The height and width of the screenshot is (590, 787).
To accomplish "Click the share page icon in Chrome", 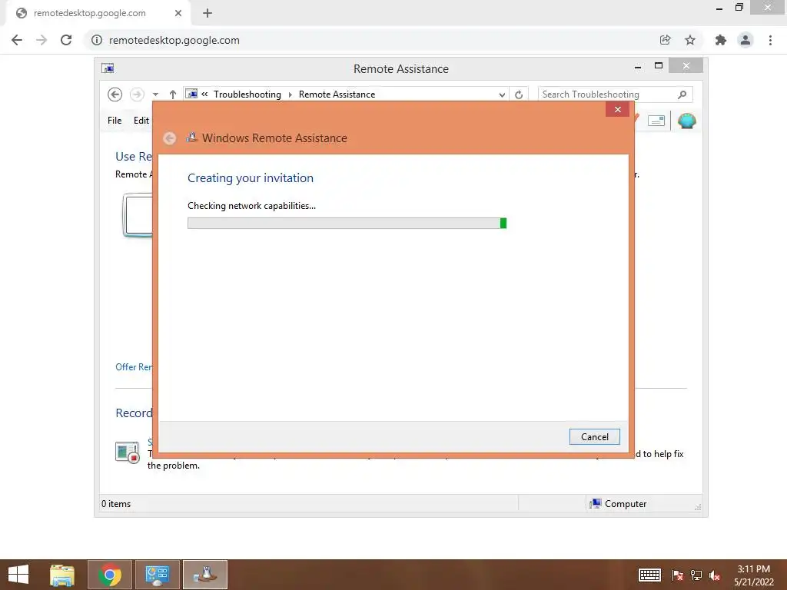I will pyautogui.click(x=665, y=40).
